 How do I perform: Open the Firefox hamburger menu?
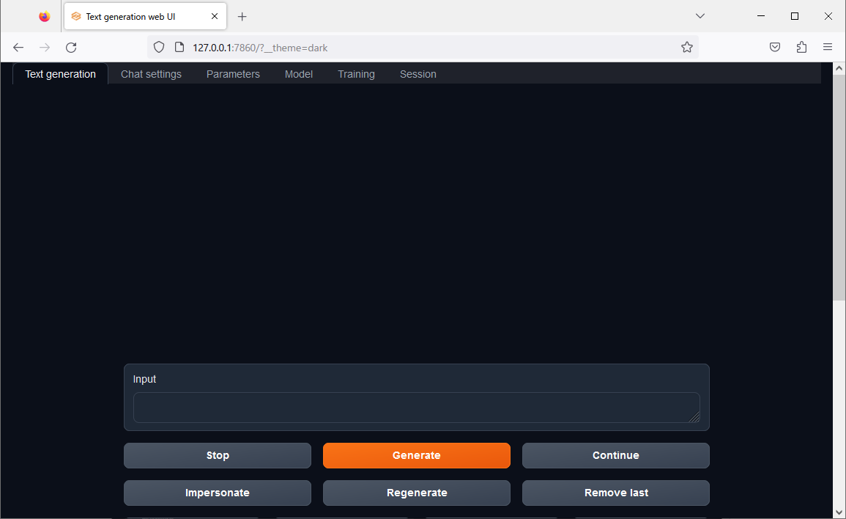[x=828, y=48]
